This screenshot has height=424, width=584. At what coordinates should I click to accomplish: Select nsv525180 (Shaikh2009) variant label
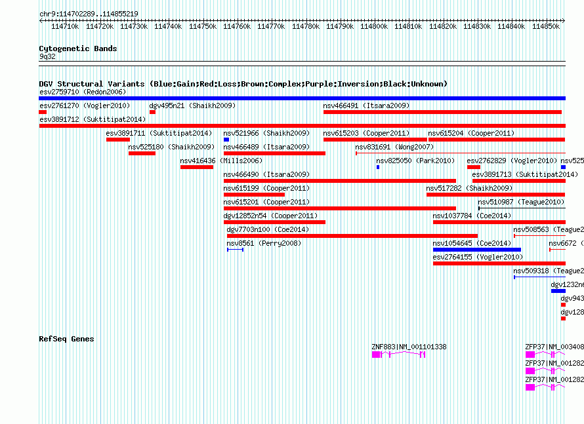tap(172, 147)
